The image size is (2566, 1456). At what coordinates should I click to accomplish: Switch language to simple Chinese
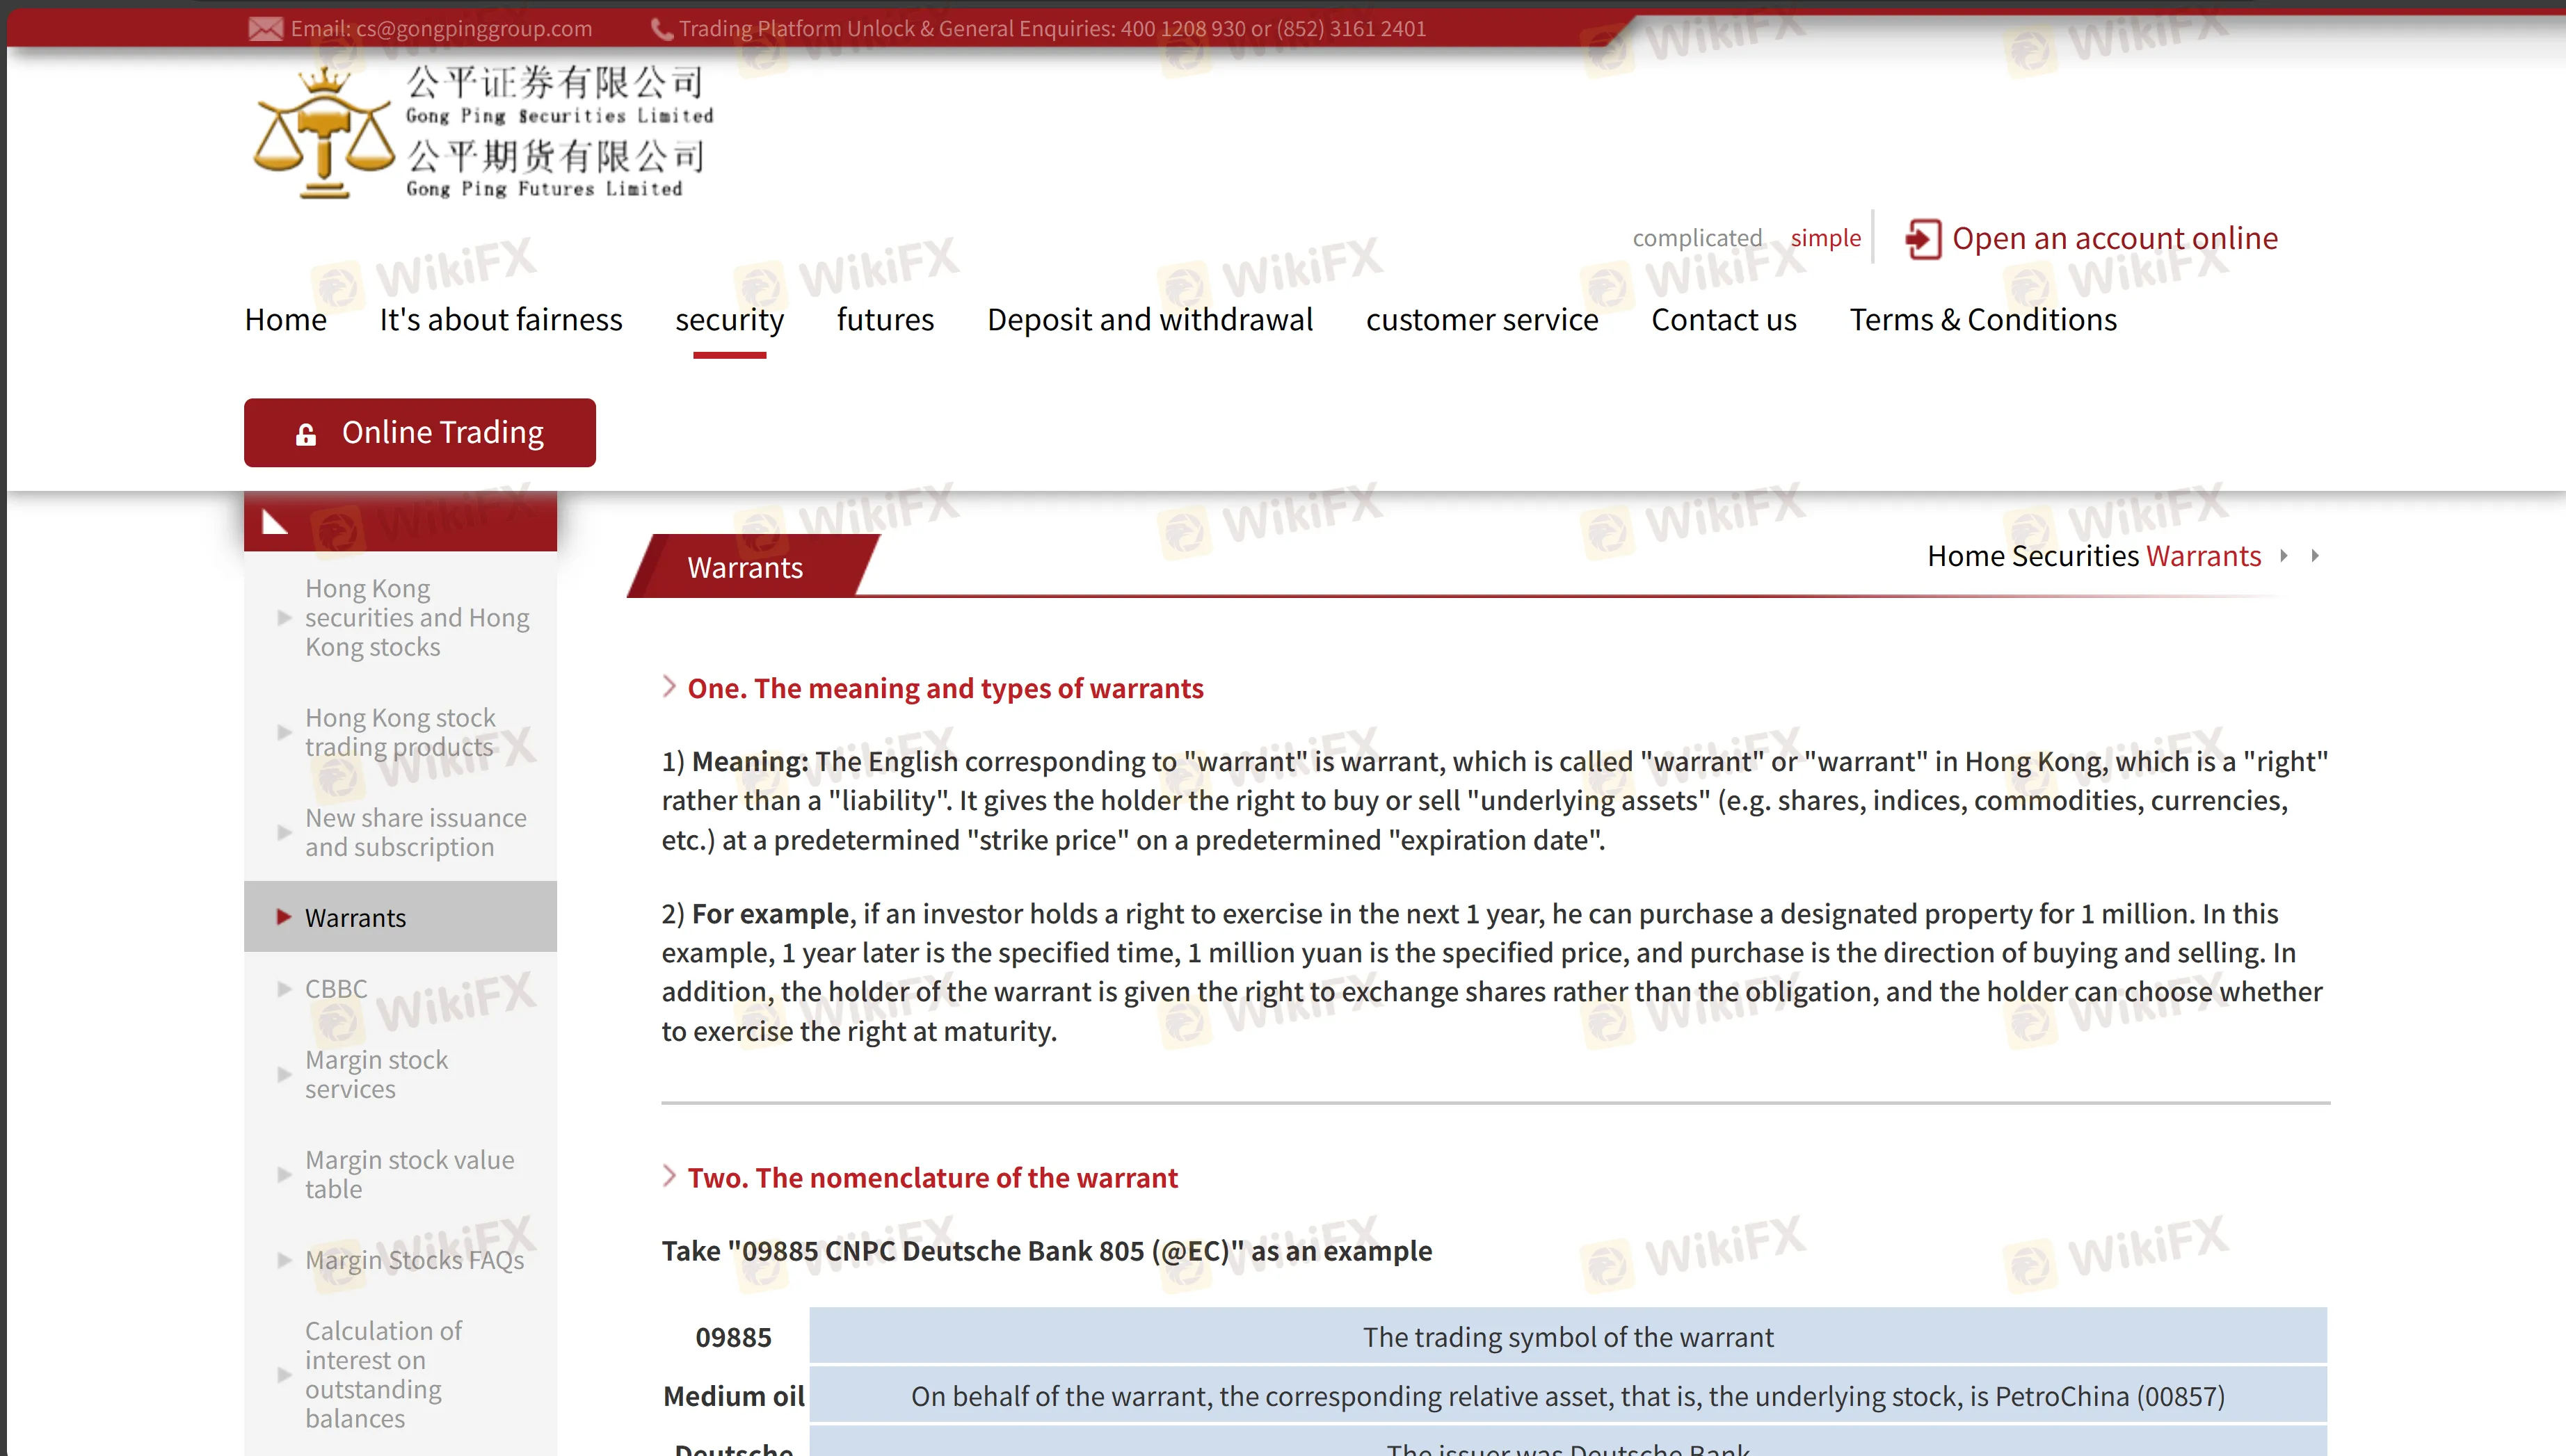[x=1825, y=238]
